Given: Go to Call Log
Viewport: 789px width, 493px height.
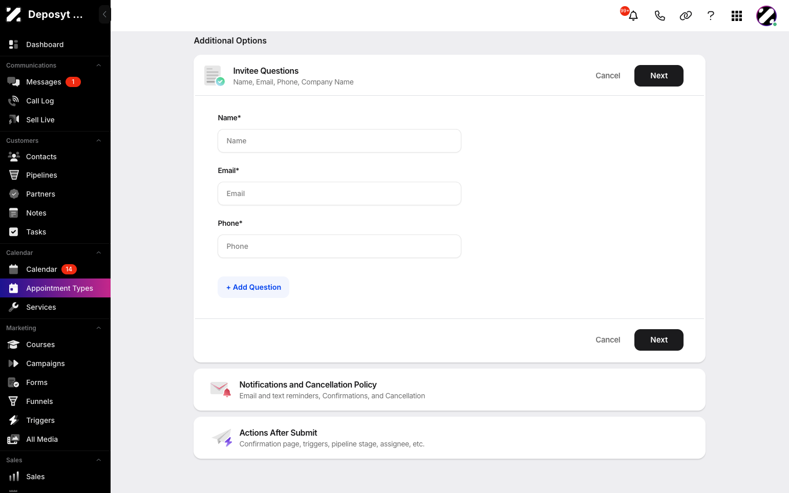Looking at the screenshot, I should click(x=55, y=101).
